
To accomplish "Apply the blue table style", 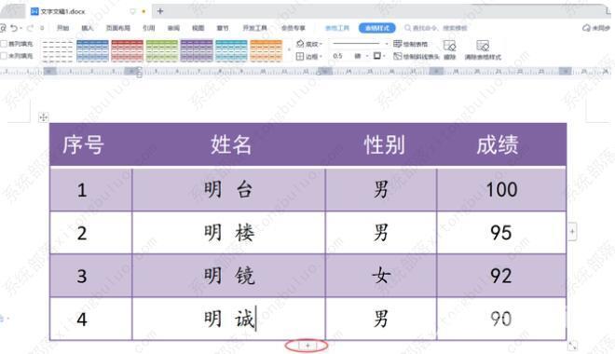I will [92, 51].
